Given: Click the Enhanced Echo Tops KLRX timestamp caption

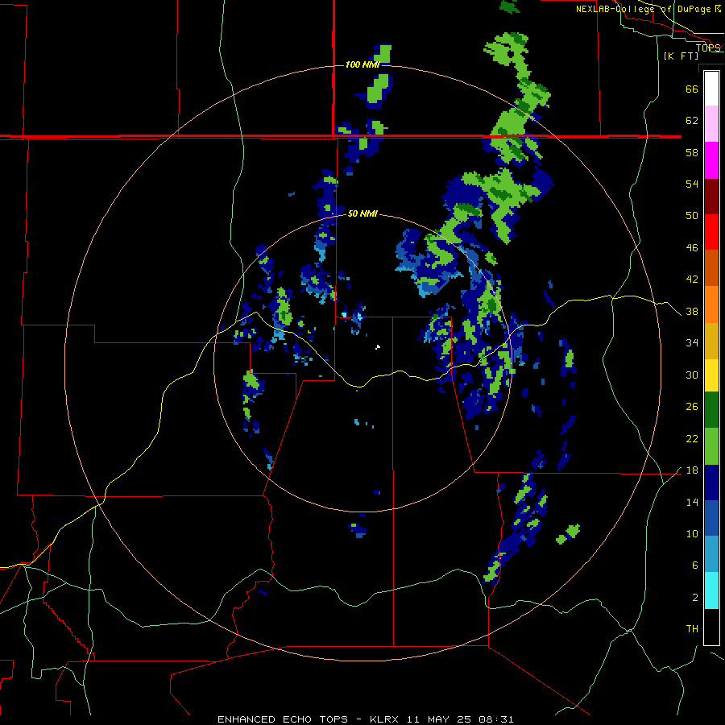Looking at the screenshot, I should [365, 719].
